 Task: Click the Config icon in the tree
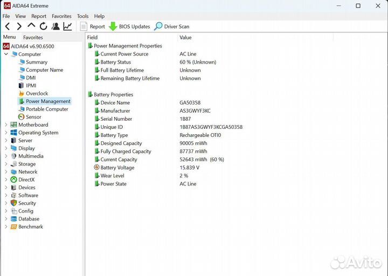[x=14, y=211]
